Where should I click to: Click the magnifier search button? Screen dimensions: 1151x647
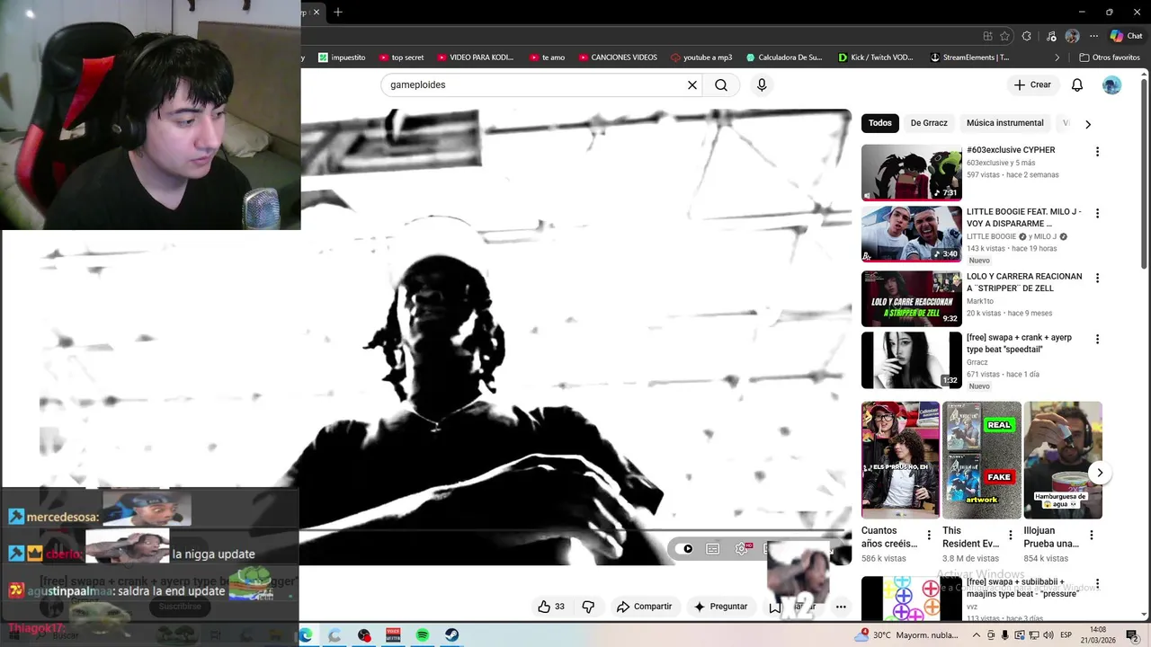[x=721, y=85]
